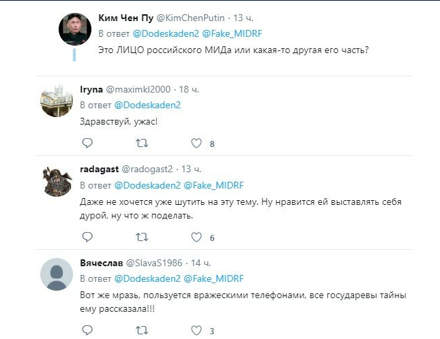
Task: Reply to Вячеслав's tweet
Action: (x=87, y=331)
